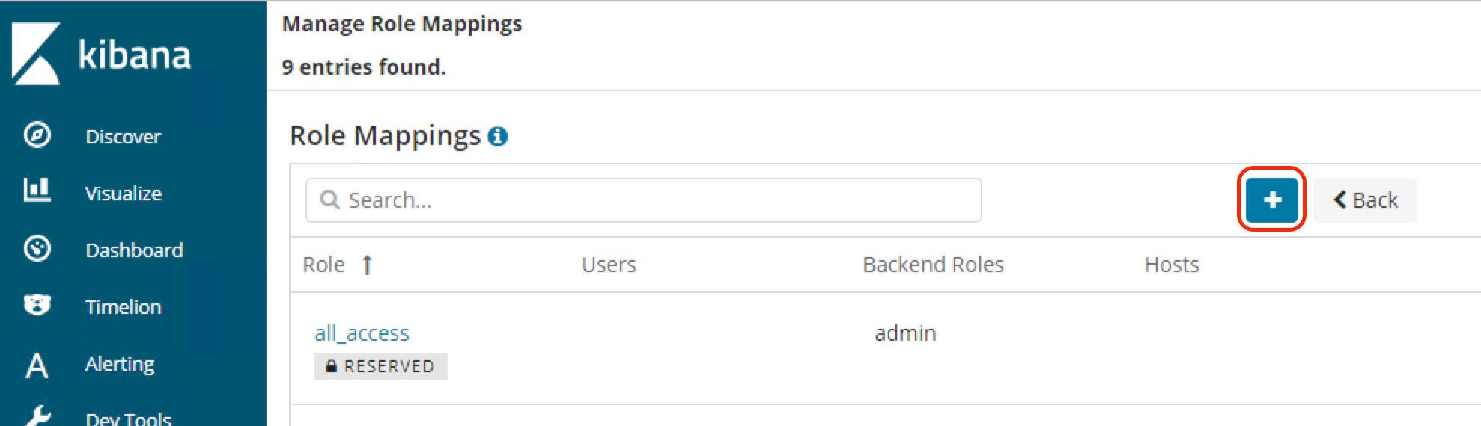The height and width of the screenshot is (426, 1481).
Task: Show info for Role Mappings heading
Action: pos(498,137)
